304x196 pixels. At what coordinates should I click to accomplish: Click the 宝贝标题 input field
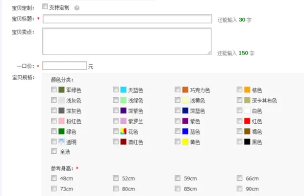[x=127, y=19]
